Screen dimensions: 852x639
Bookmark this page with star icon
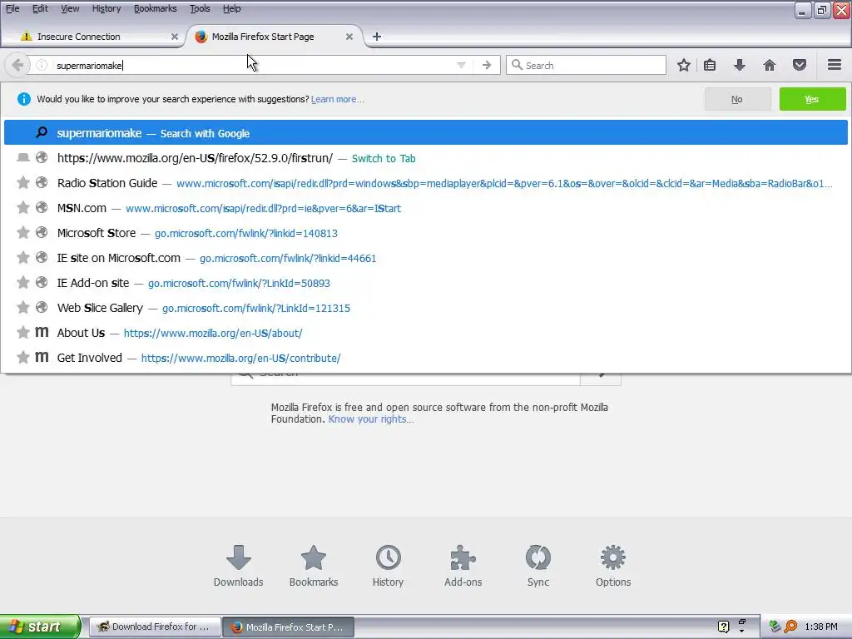click(684, 65)
